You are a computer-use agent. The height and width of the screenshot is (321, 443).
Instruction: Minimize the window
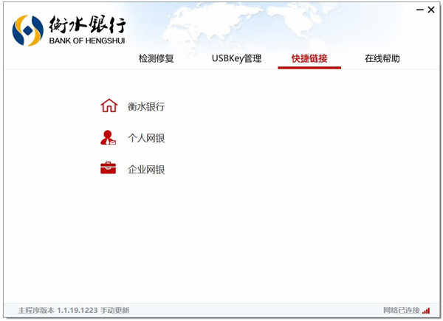tap(420, 10)
